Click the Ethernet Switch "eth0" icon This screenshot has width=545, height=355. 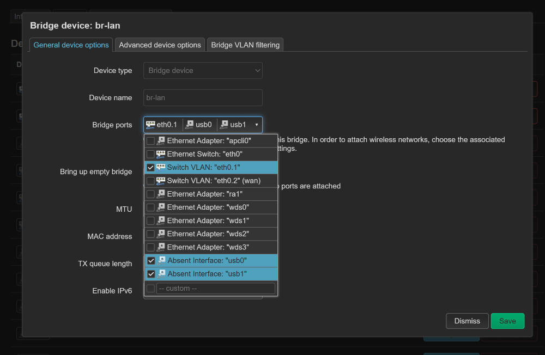tap(161, 154)
